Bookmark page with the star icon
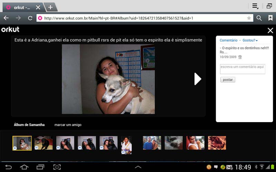The height and width of the screenshot is (172, 276). 249,18
